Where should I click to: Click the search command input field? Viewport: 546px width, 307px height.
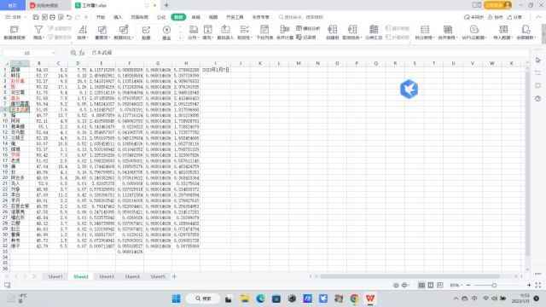(x=301, y=17)
